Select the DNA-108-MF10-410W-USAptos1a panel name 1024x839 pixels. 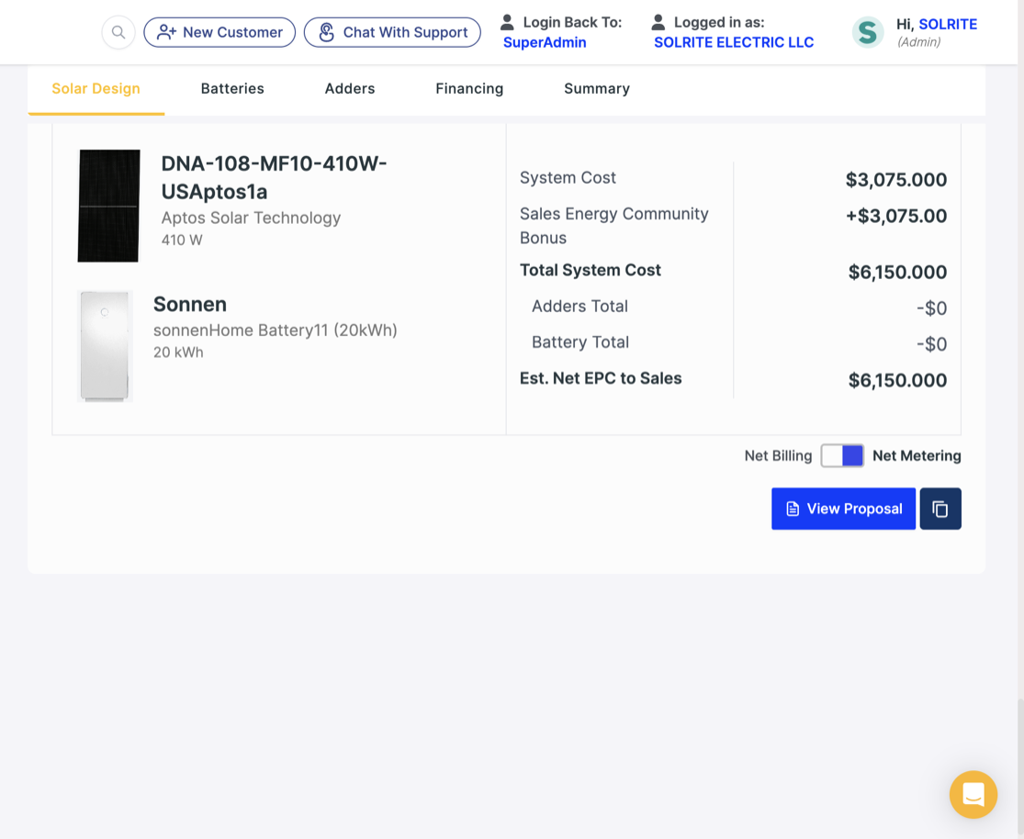pyautogui.click(x=275, y=177)
